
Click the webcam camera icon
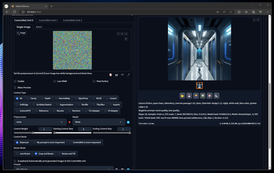pyautogui.click(x=116, y=75)
